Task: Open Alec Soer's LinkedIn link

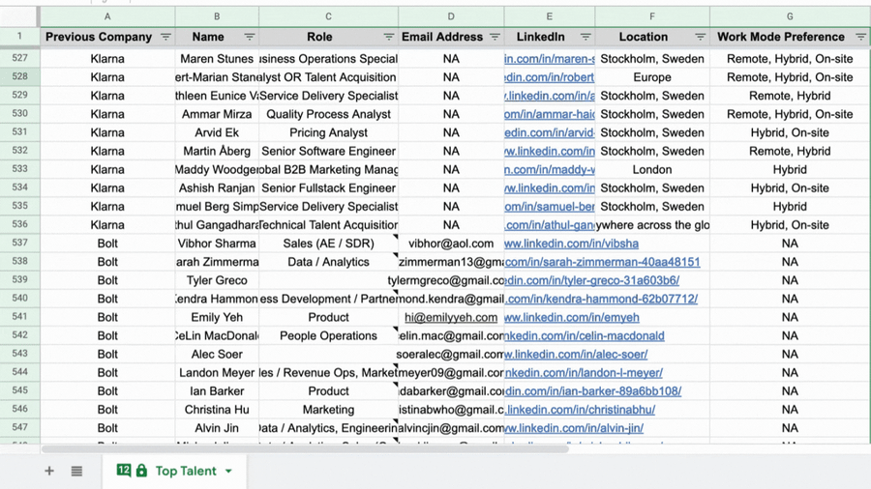Action: click(x=576, y=355)
